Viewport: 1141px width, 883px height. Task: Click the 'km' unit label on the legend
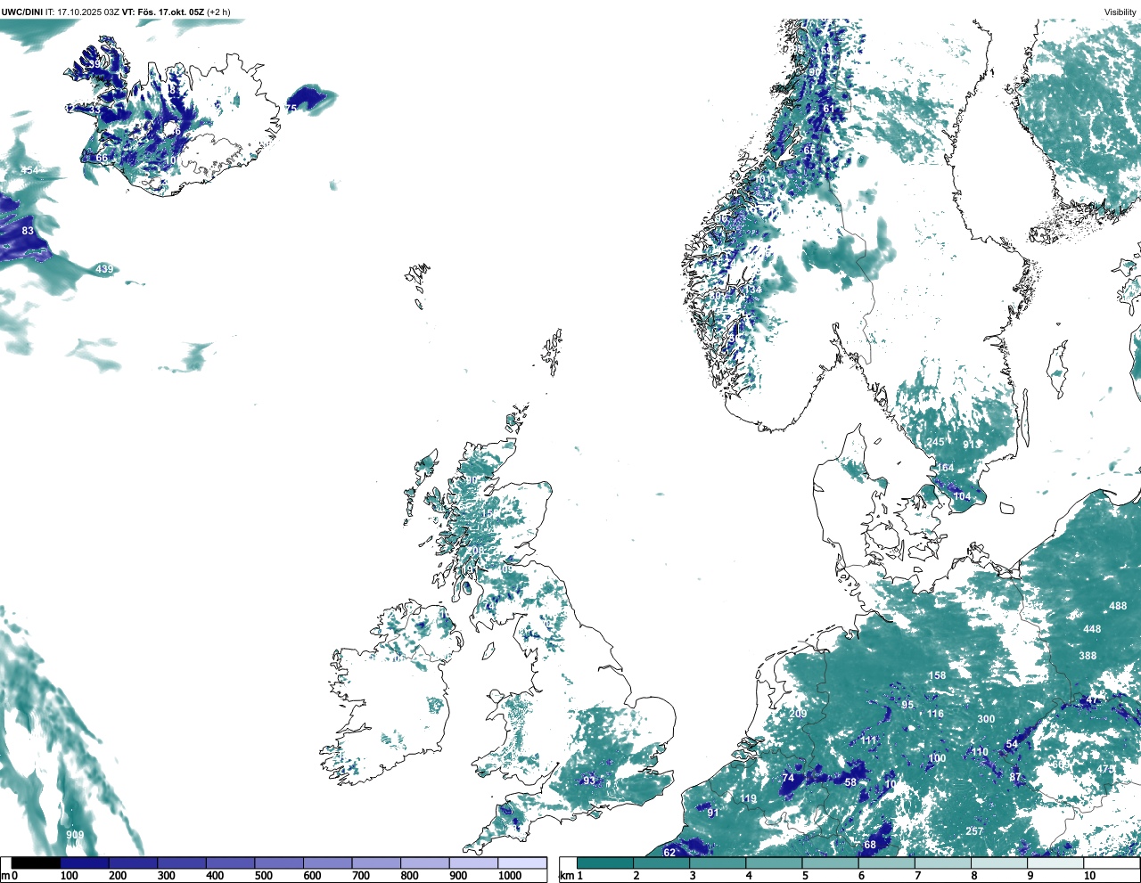click(566, 876)
